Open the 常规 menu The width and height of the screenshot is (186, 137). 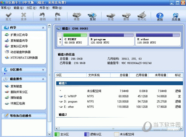pyautogui.click(x=6, y=8)
